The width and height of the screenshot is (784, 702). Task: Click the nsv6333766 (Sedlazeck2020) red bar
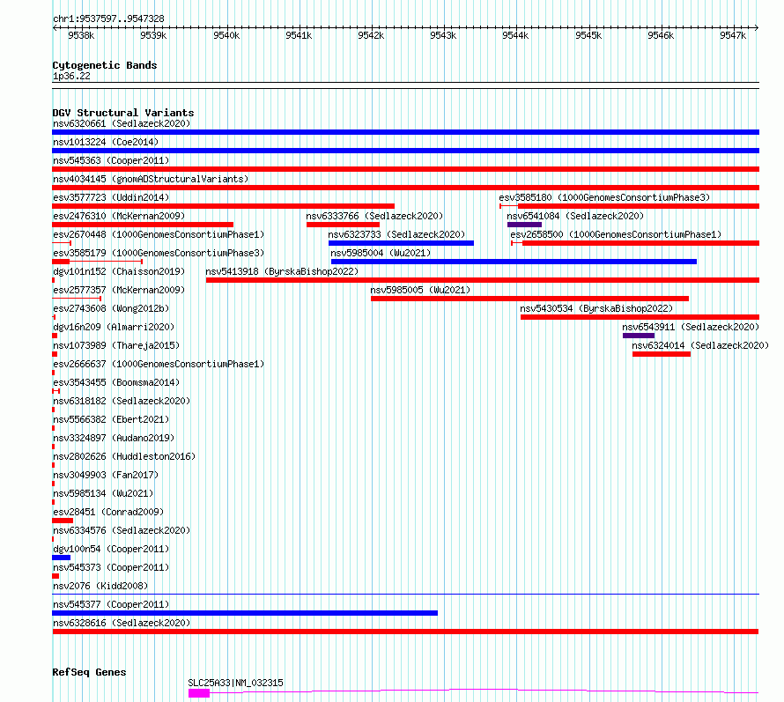343,225
